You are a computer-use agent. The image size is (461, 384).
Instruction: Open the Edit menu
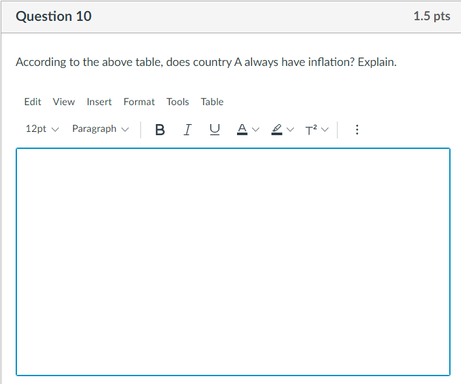(x=33, y=102)
